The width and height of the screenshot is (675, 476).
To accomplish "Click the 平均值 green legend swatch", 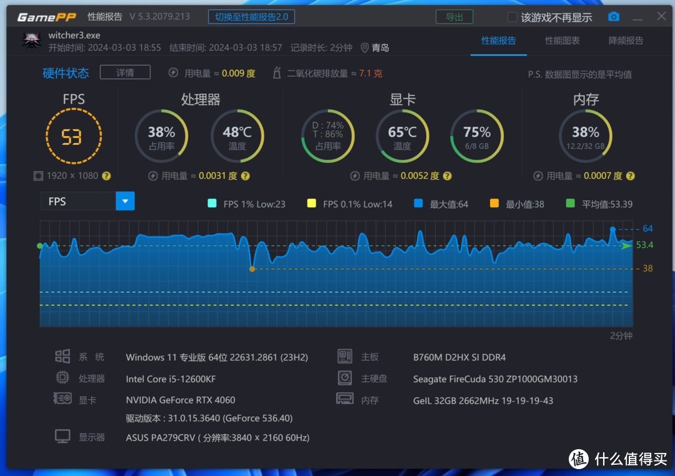I will [x=571, y=203].
